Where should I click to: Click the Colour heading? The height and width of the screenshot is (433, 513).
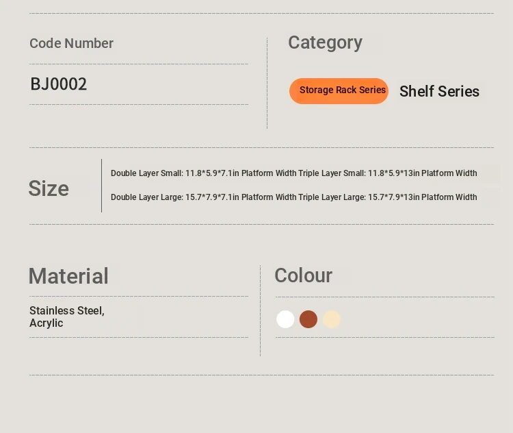303,275
